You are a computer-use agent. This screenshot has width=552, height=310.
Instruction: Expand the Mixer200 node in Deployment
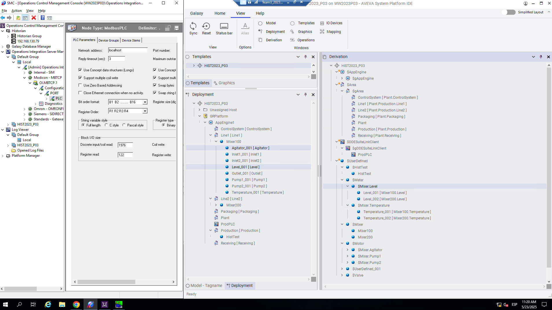[216, 205]
